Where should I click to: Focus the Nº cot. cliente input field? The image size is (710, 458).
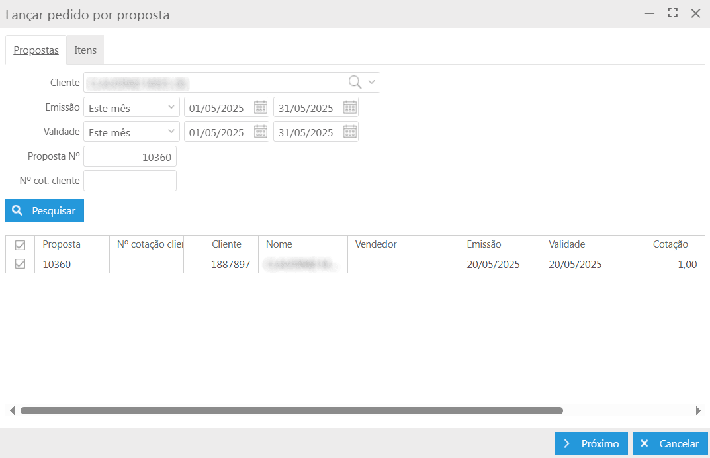click(130, 181)
